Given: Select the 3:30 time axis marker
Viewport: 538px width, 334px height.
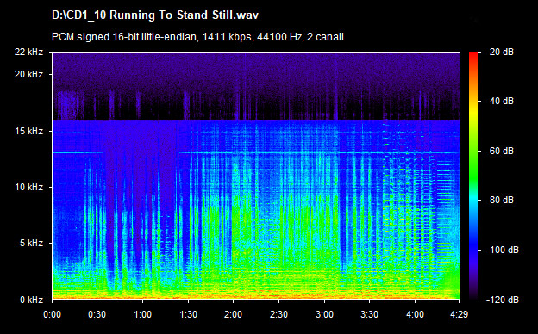Looking at the screenshot, I should [x=370, y=314].
